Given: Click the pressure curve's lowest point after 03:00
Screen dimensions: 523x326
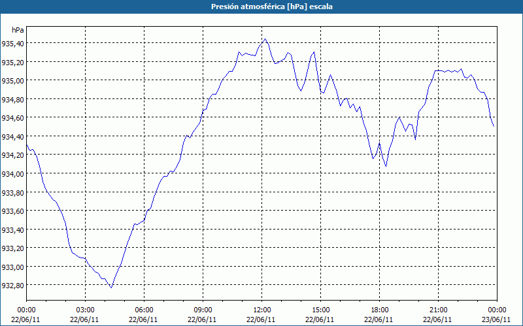Looking at the screenshot, I should point(111,288).
